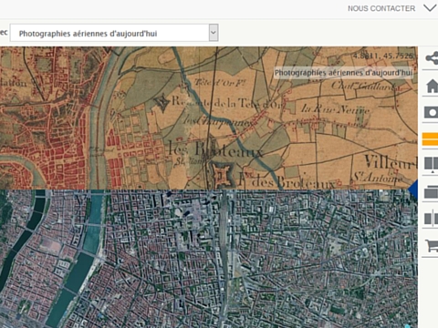Viewport: 438px width, 328px height.
Task: Click the star fort near Brotteaux
Action: (224, 175)
